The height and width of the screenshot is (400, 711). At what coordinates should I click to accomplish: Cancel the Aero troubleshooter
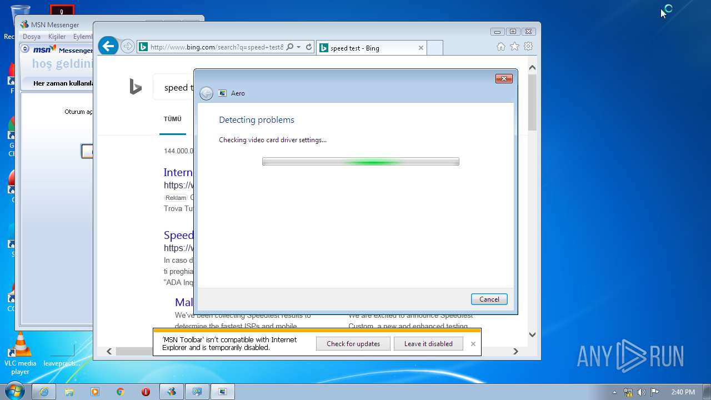[489, 299]
